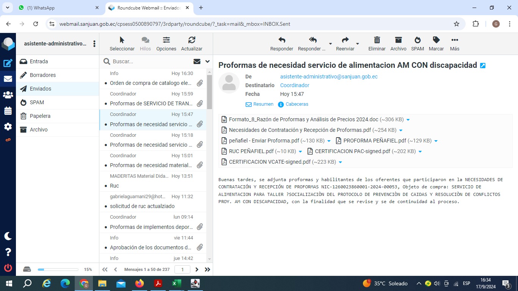Open the Entrada inbox folder
Screen dimensions: 518x291
point(39,61)
